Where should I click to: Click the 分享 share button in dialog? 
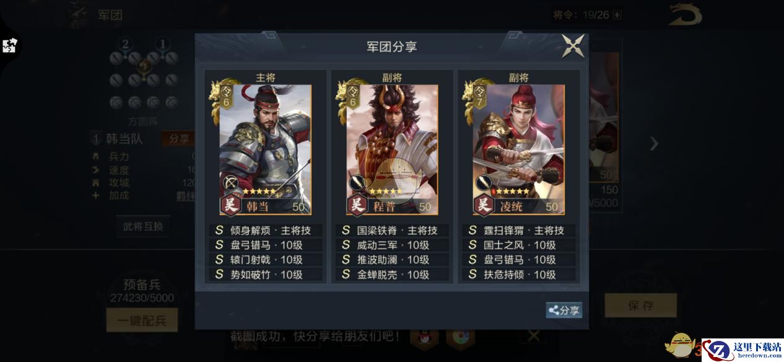click(x=564, y=311)
